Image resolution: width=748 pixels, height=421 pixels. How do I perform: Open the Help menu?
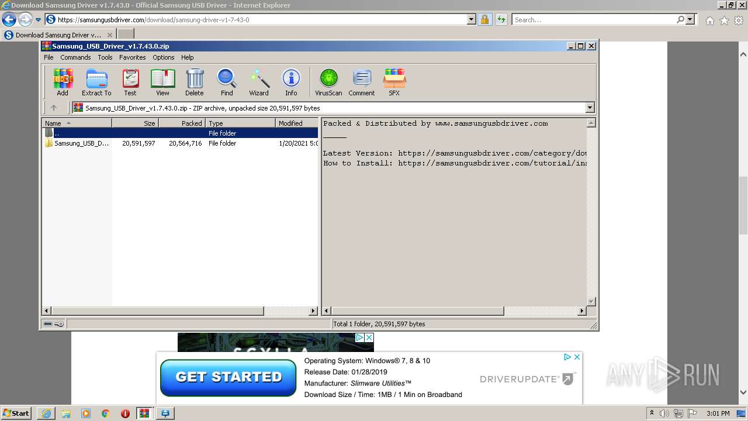click(x=187, y=57)
